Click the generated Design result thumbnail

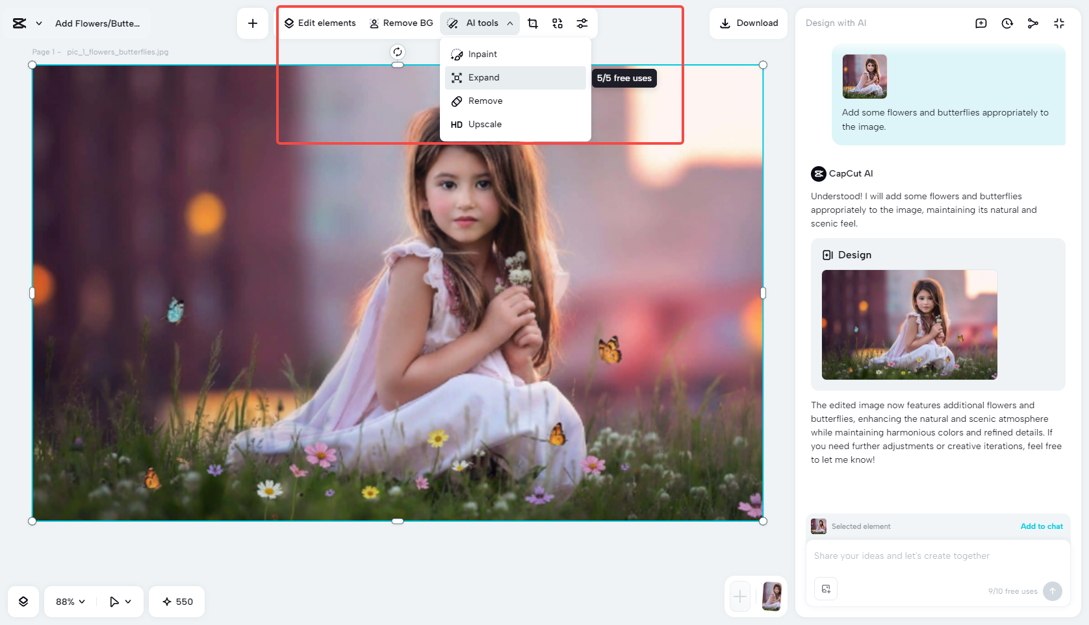tap(909, 325)
